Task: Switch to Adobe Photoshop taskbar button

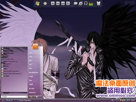Action: (24, 100)
